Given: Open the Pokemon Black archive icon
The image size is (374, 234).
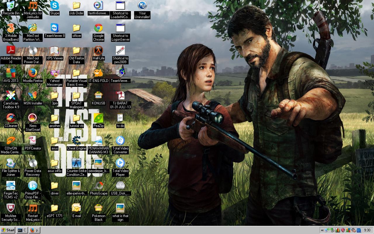Looking at the screenshot, I should (98, 208).
